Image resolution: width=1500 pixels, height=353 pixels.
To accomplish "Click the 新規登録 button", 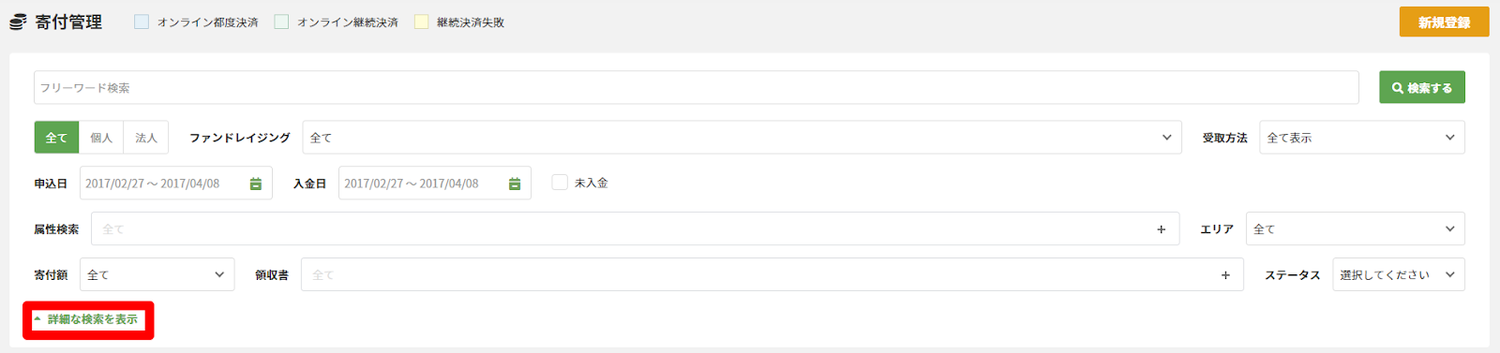I will (1444, 22).
